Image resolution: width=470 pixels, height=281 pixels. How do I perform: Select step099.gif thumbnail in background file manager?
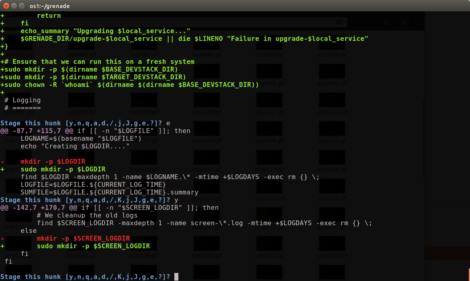coord(144,100)
